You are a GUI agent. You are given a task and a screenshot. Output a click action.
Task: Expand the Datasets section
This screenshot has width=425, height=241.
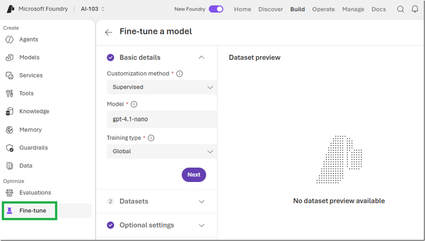point(201,201)
